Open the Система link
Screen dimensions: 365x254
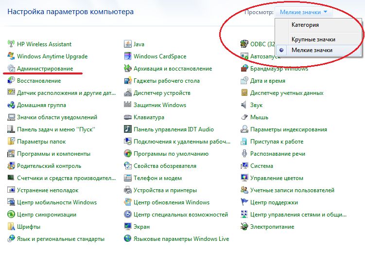[x=261, y=166]
